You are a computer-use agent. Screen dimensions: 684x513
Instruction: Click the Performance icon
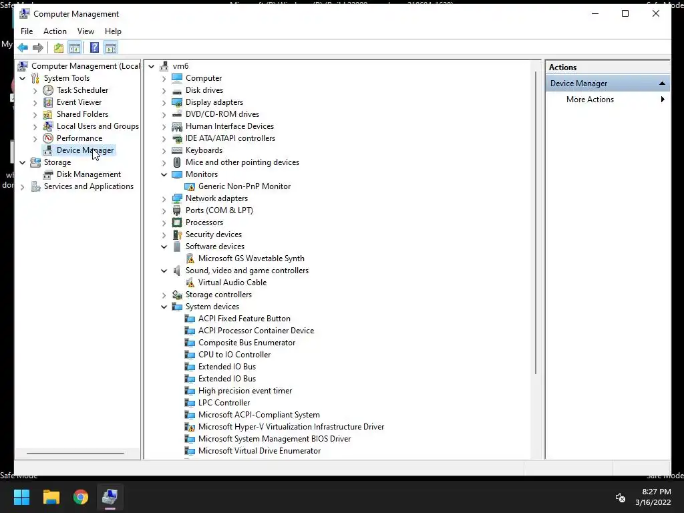click(x=48, y=138)
